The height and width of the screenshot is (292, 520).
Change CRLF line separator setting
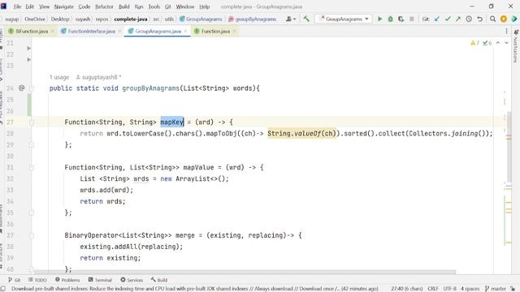433,289
